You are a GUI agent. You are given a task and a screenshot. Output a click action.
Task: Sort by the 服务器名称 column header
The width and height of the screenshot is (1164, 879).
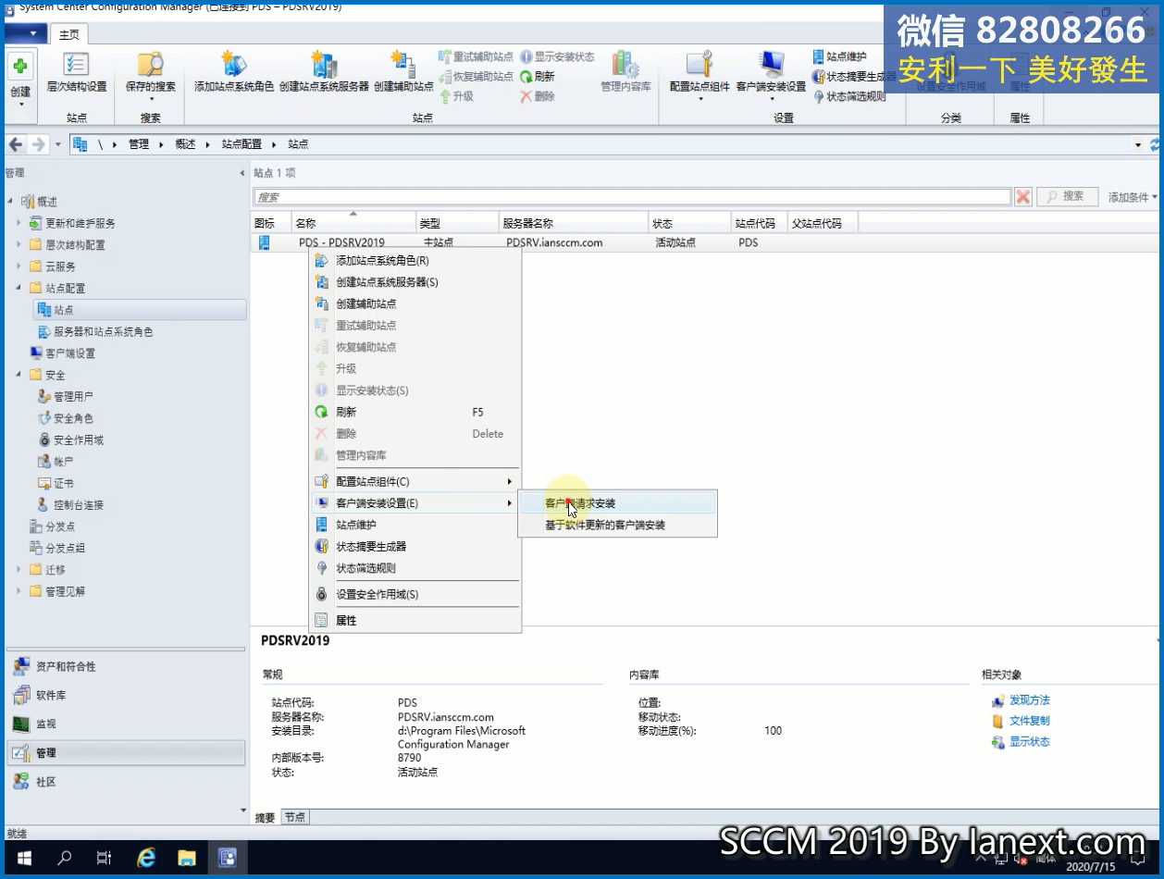tap(574, 223)
